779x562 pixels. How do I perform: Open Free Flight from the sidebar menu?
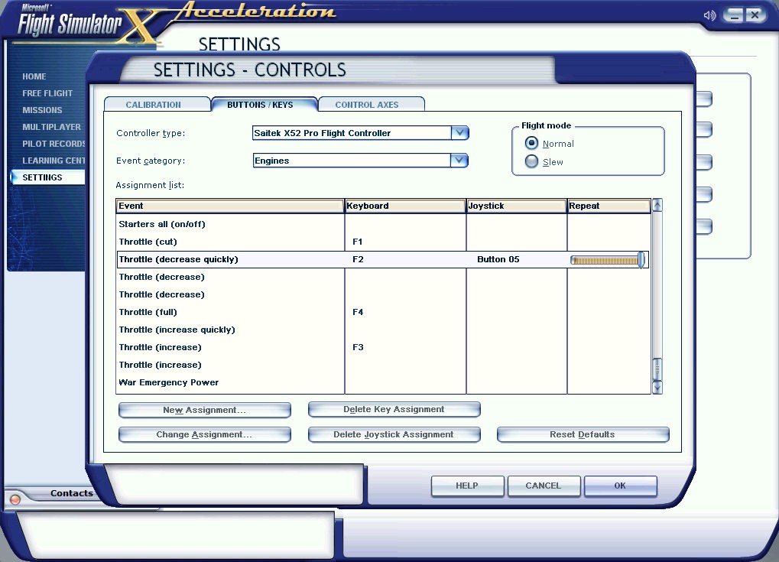point(47,93)
